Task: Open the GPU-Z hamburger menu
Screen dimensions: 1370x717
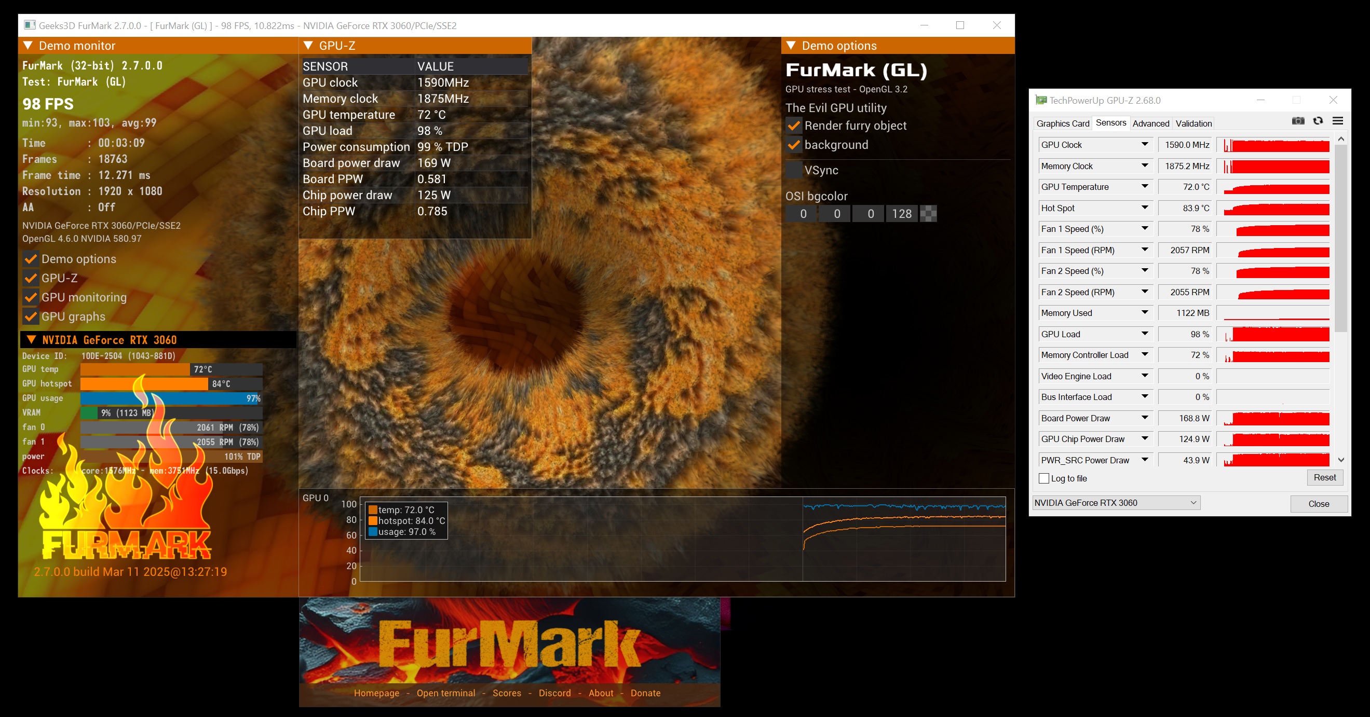Action: coord(1338,121)
